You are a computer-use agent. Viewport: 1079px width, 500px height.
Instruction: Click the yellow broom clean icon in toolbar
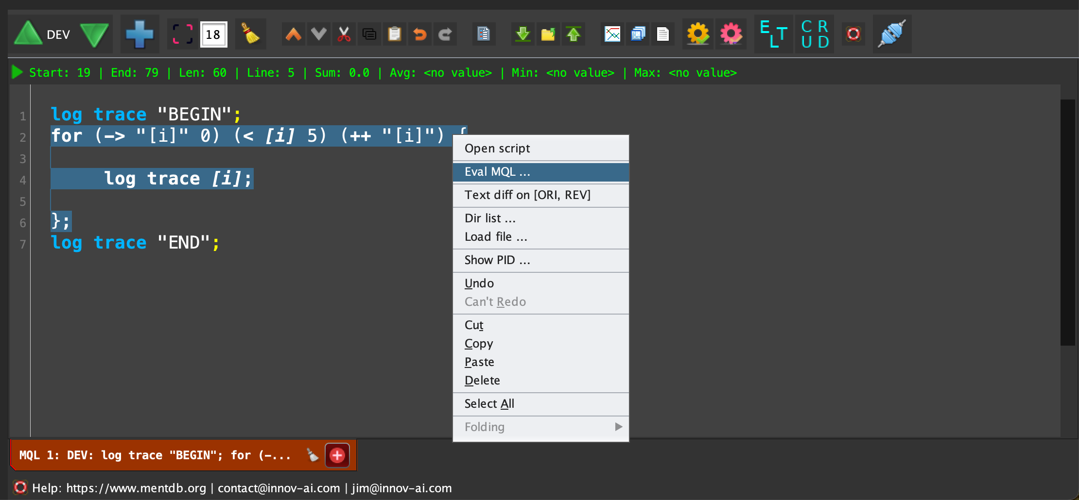coord(250,34)
